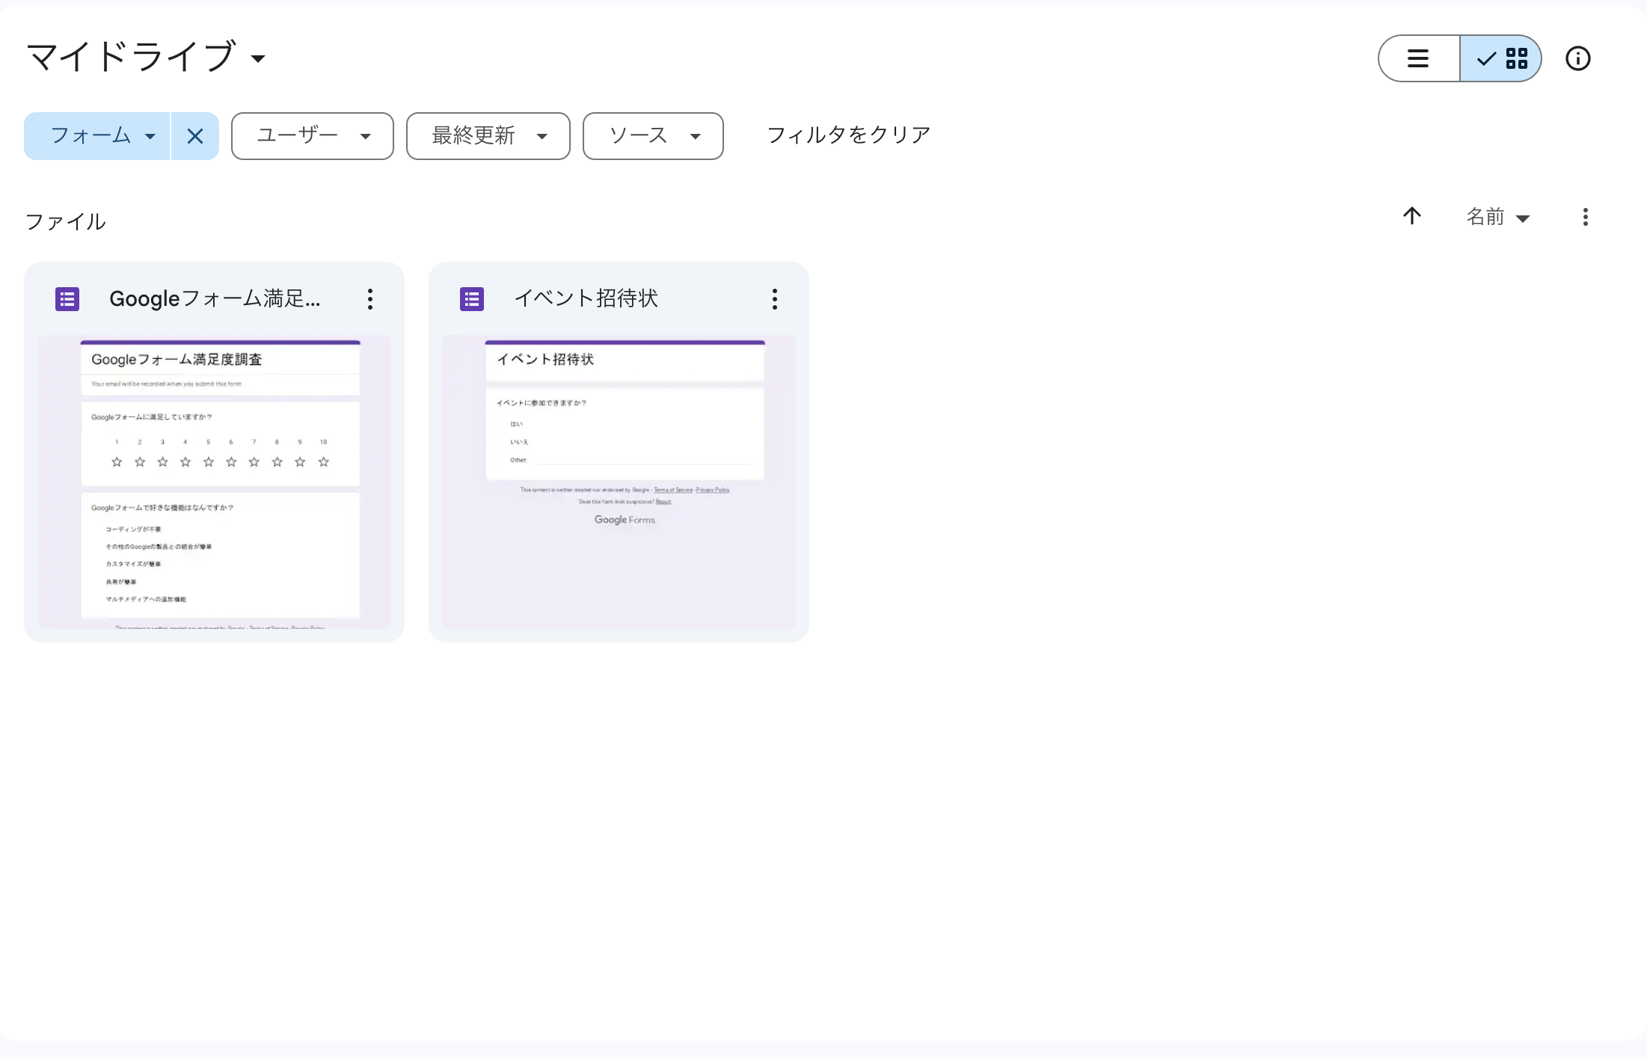Open the 名前 sort options dropdown

tap(1498, 218)
